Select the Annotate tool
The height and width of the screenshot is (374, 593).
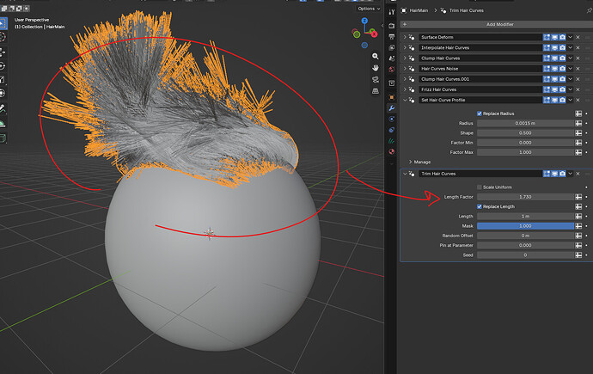point(3,108)
